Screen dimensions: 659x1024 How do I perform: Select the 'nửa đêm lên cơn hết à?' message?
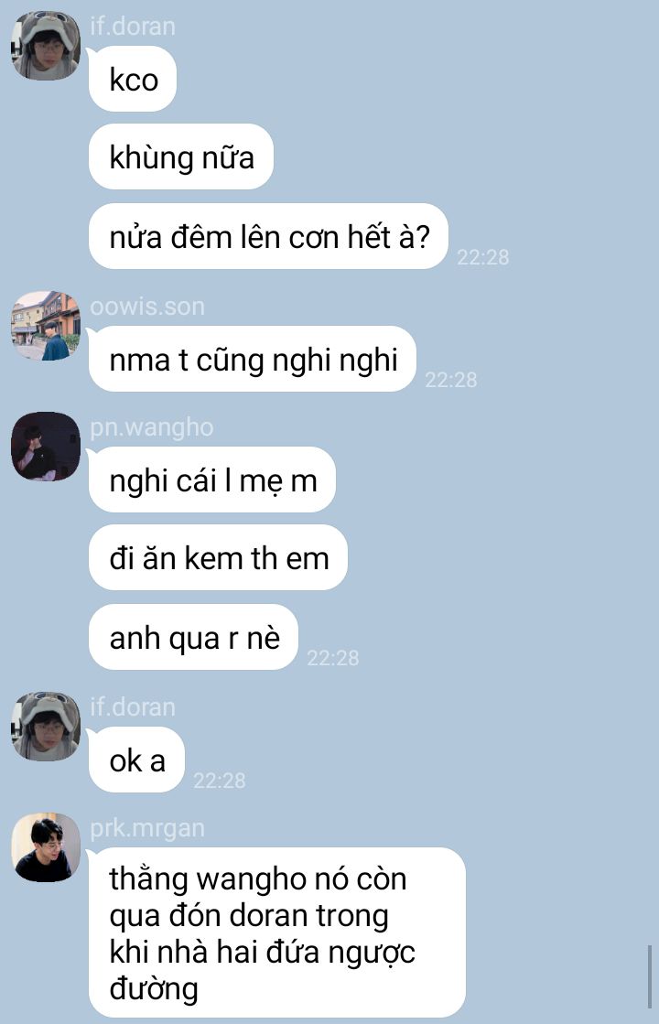[268, 236]
